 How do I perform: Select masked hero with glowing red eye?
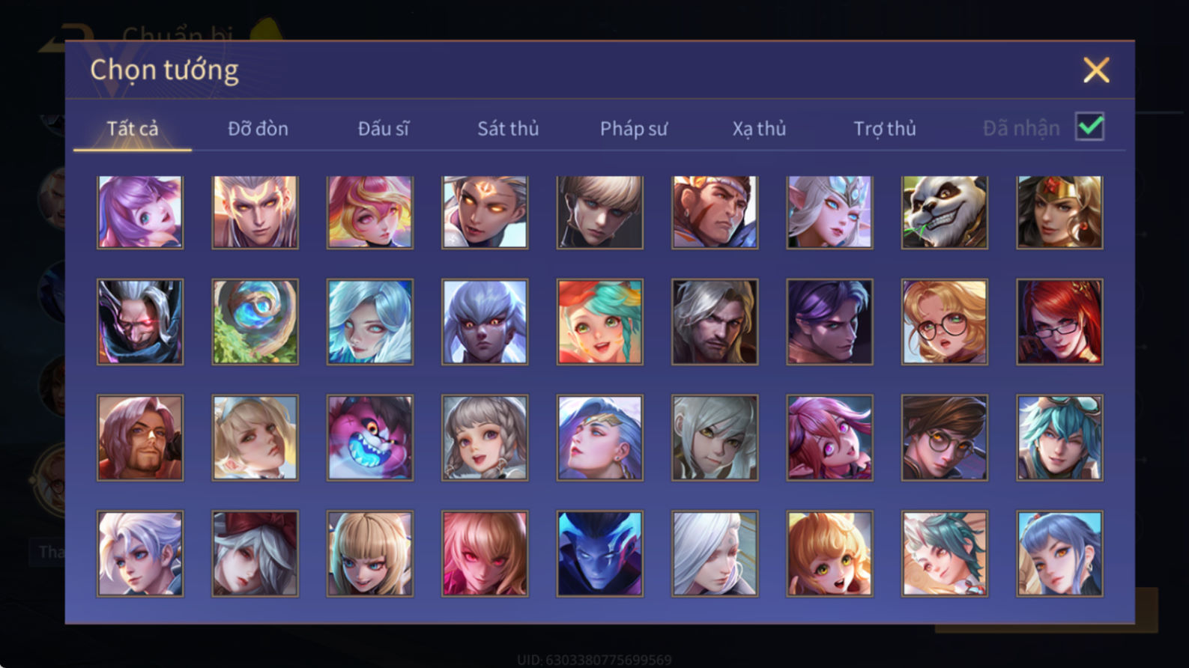point(140,322)
